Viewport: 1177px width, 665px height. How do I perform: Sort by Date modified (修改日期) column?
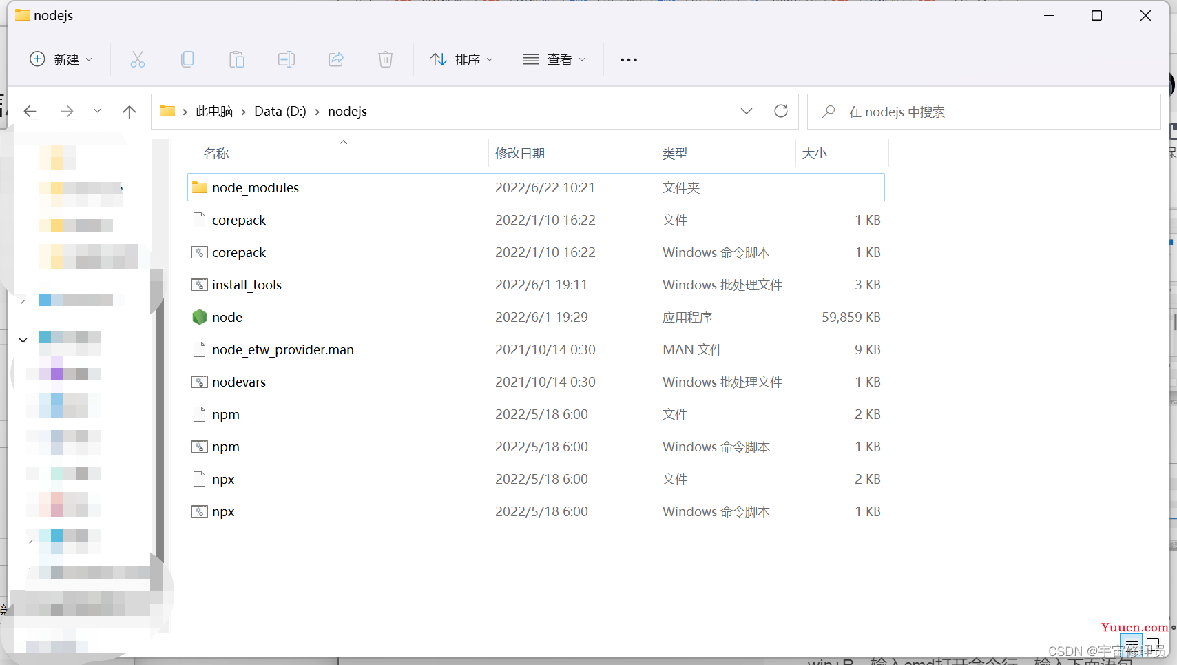520,154
